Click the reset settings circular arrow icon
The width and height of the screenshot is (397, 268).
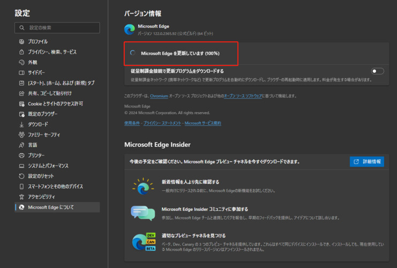pos(21,176)
